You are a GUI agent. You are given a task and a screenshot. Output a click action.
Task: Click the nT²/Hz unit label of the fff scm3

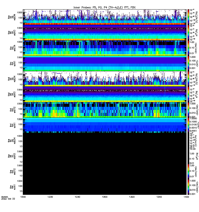point(197,156)
